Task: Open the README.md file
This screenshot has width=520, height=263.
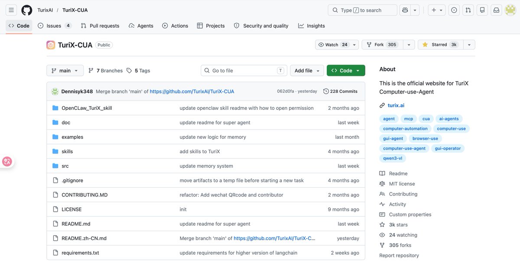Action: coord(76,224)
